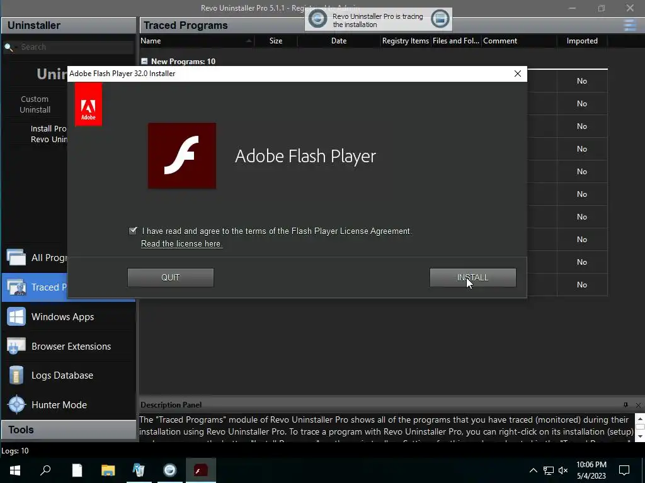Click the 'Logs: 10' status bar text

(x=15, y=451)
